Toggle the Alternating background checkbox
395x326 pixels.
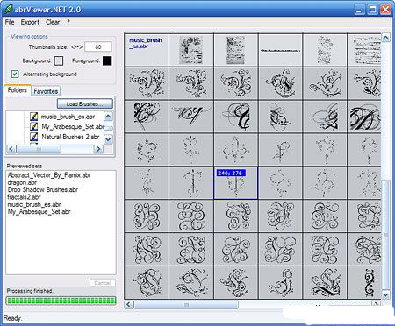point(15,74)
